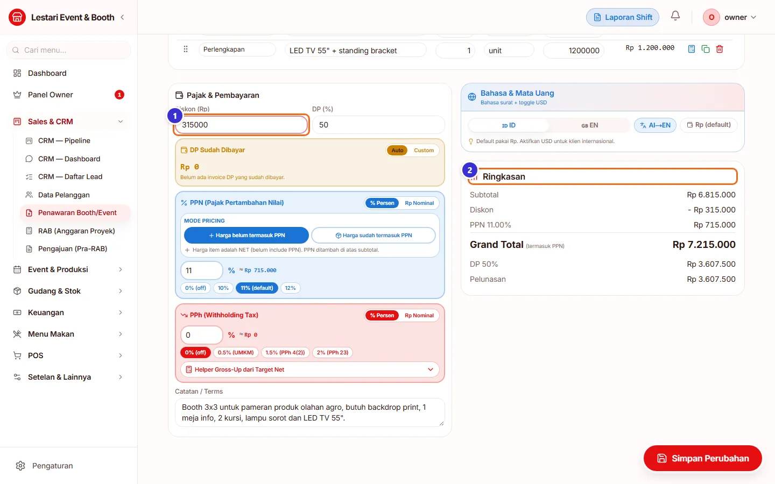Collapse the sidebar with the arrow
Image resolution: width=775 pixels, height=484 pixels.
coord(122,17)
